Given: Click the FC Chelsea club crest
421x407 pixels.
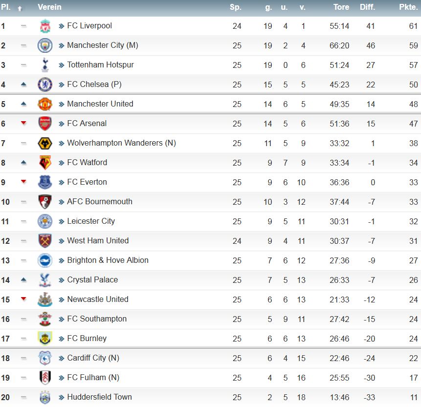Looking at the screenshot, I should [45, 85].
